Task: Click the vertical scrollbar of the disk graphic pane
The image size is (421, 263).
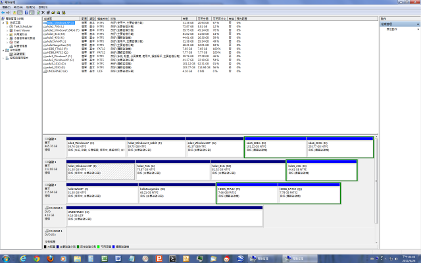Action: (376, 181)
